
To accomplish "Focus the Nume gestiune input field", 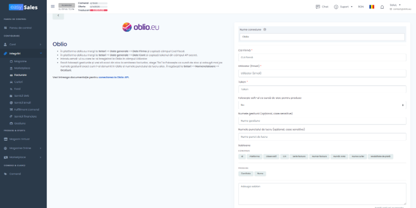I will (322, 121).
